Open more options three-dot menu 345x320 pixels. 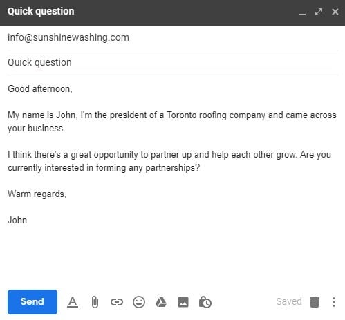334,302
